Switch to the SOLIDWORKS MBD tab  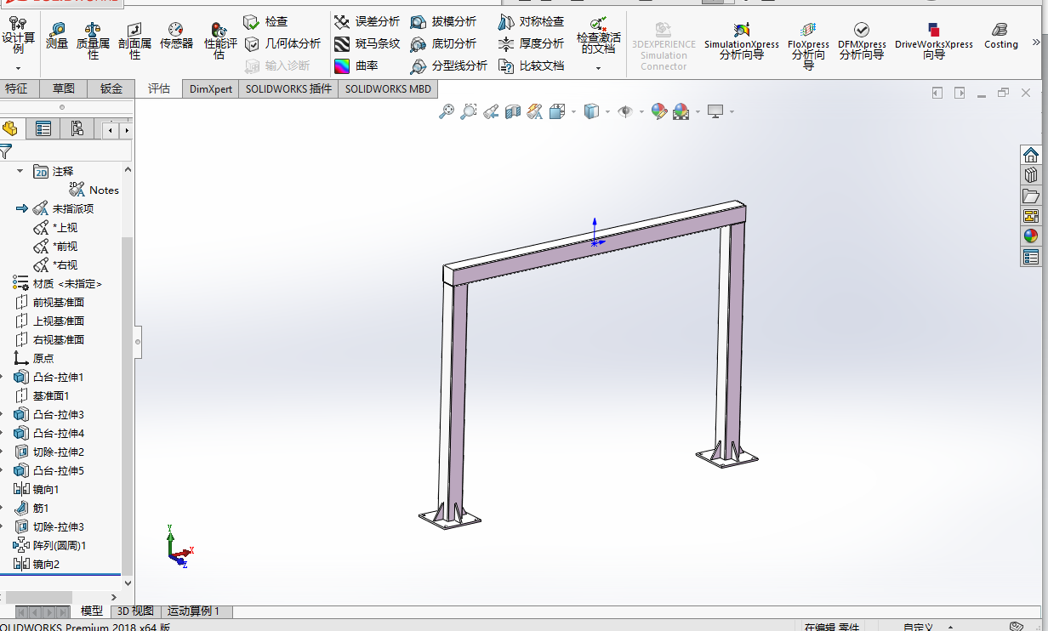click(388, 88)
